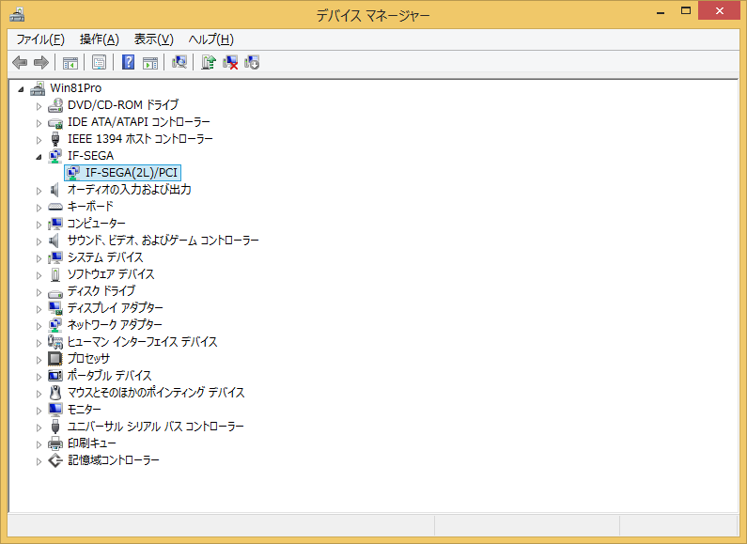Image resolution: width=747 pixels, height=544 pixels.
Task: Open the ヘルプ(H) menu
Action: tap(210, 39)
